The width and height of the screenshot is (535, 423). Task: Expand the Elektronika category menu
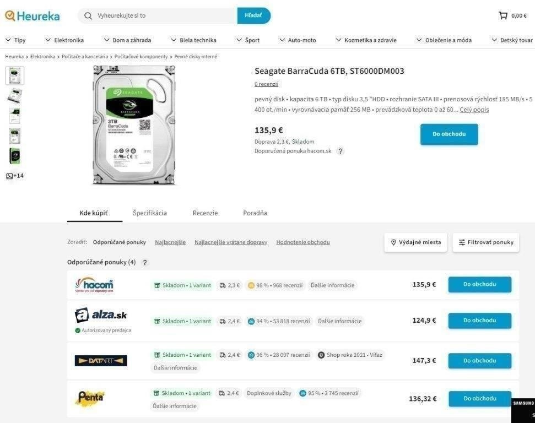click(x=68, y=40)
